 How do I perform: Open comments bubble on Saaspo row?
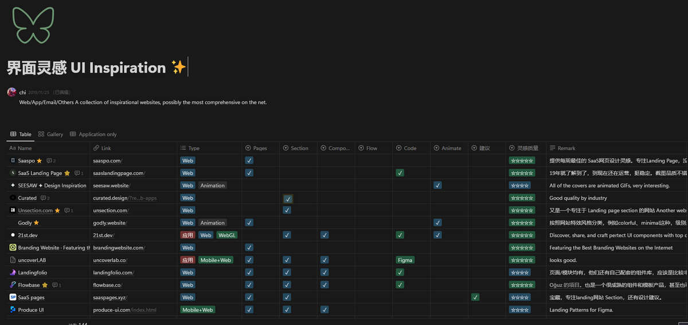(x=51, y=160)
